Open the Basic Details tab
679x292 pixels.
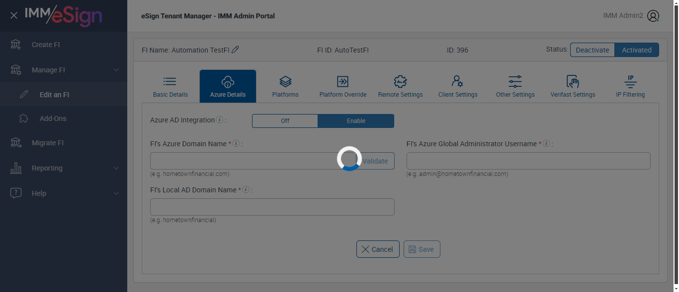170,86
